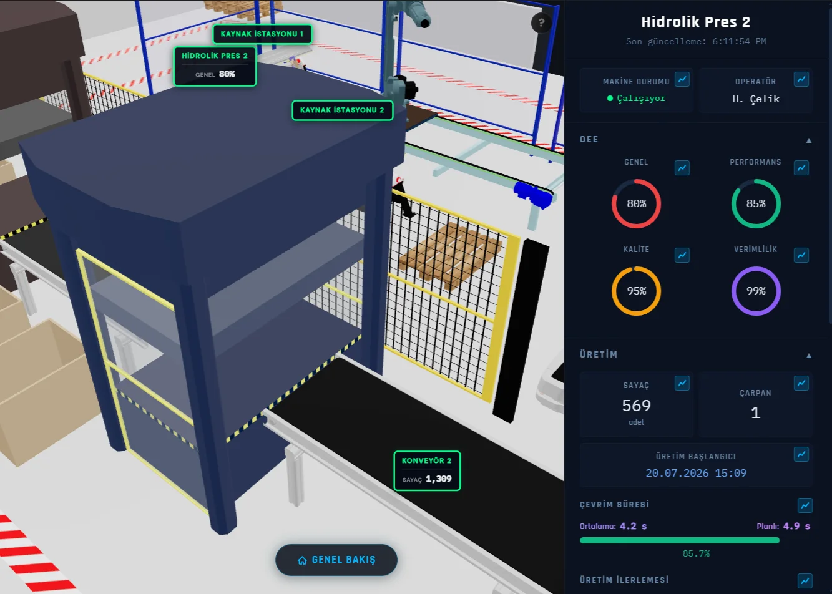Image resolution: width=832 pixels, height=594 pixels.
Task: Show chart for Genel OEE gauge
Action: click(x=682, y=168)
